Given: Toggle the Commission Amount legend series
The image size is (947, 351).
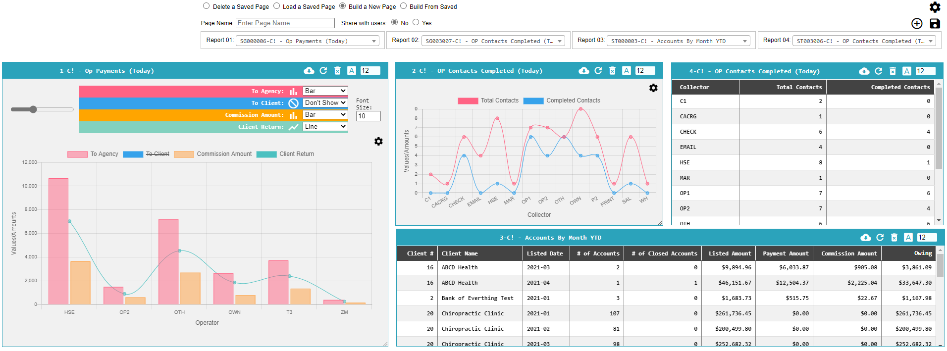Looking at the screenshot, I should click(213, 154).
